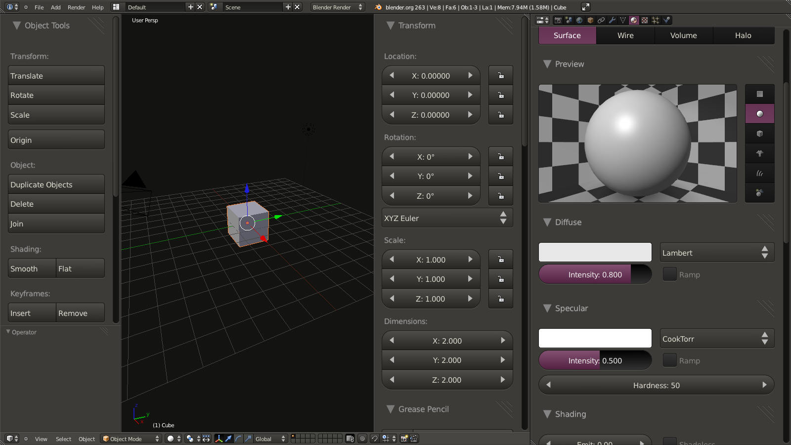791x445 pixels.
Task: Open the World properties globe icon
Action: click(x=579, y=20)
